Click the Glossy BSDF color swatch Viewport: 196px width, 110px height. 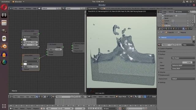point(25,64)
